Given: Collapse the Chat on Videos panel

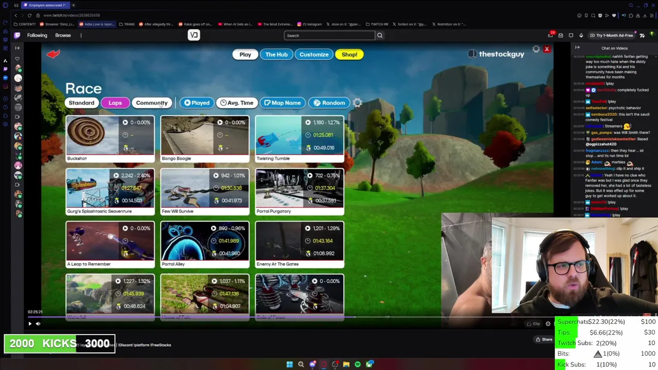Looking at the screenshot, I should tap(577, 48).
